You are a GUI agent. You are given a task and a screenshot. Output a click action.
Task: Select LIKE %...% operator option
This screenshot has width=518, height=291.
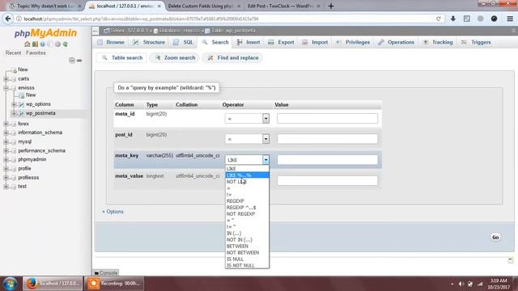coord(247,175)
